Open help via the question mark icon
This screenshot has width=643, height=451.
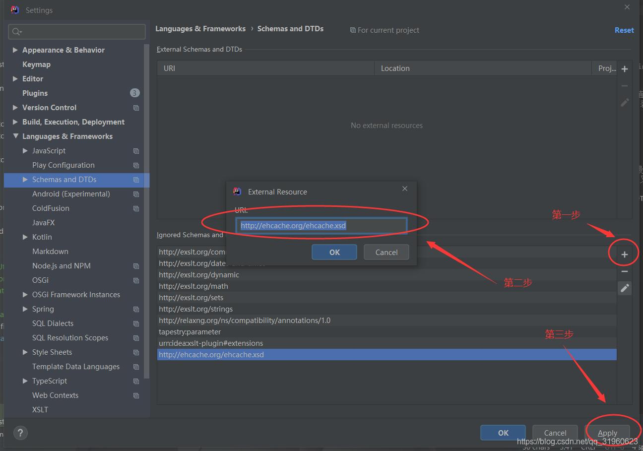tap(20, 433)
